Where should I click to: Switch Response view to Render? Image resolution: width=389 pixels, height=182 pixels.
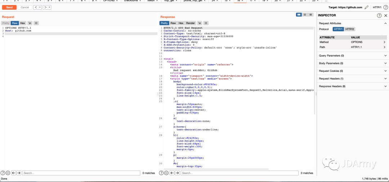click(x=191, y=23)
